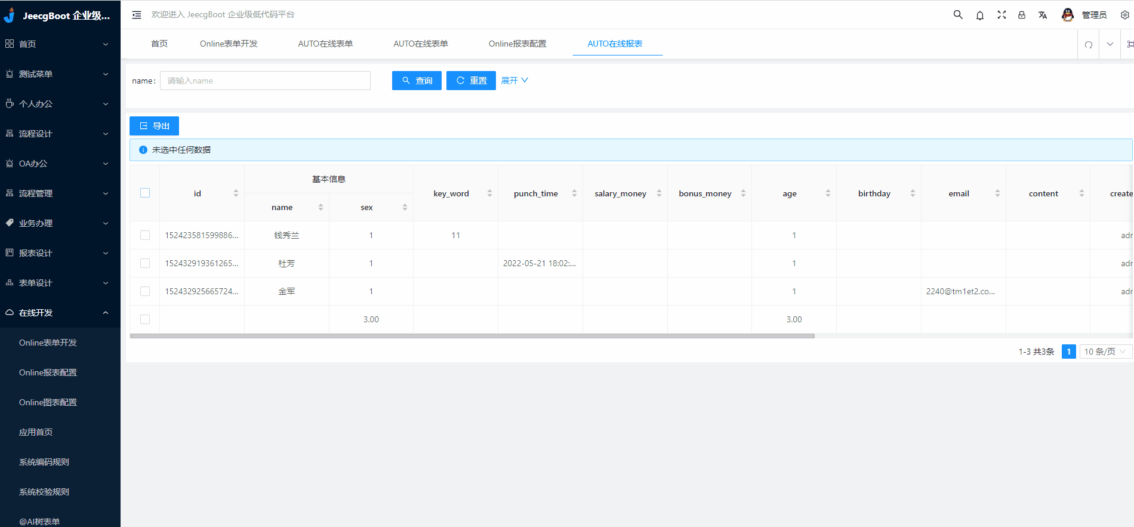The image size is (1134, 527).
Task: Open Online图表配置 in sidebar
Action: (48, 402)
